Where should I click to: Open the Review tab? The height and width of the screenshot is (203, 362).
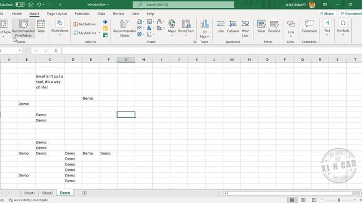pos(118,14)
